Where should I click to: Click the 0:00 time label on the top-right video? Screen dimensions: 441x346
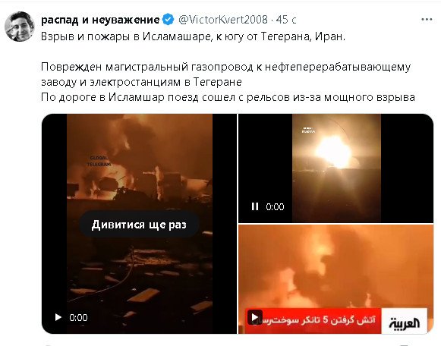tap(275, 207)
